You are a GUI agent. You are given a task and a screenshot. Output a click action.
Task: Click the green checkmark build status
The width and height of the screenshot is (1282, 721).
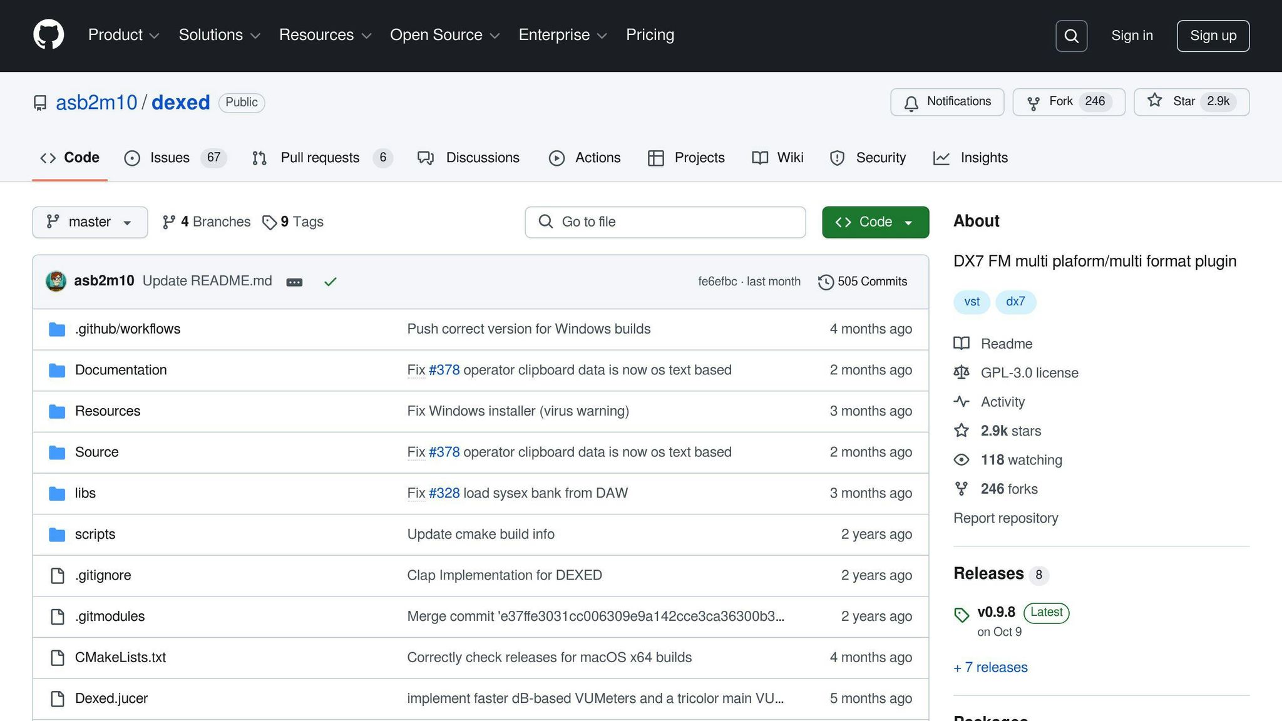330,282
